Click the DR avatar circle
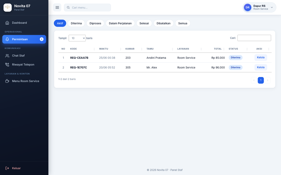This screenshot has height=175, width=281. coord(248,8)
